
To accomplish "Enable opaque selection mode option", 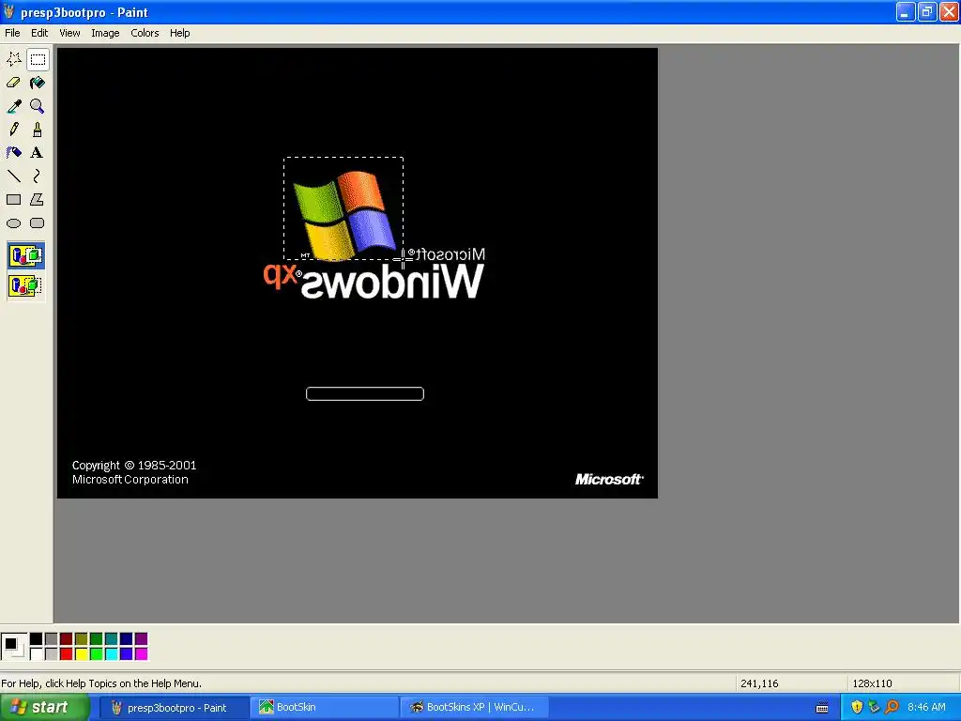I will 25,255.
